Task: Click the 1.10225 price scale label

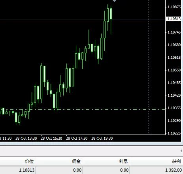Action: [x=174, y=133]
